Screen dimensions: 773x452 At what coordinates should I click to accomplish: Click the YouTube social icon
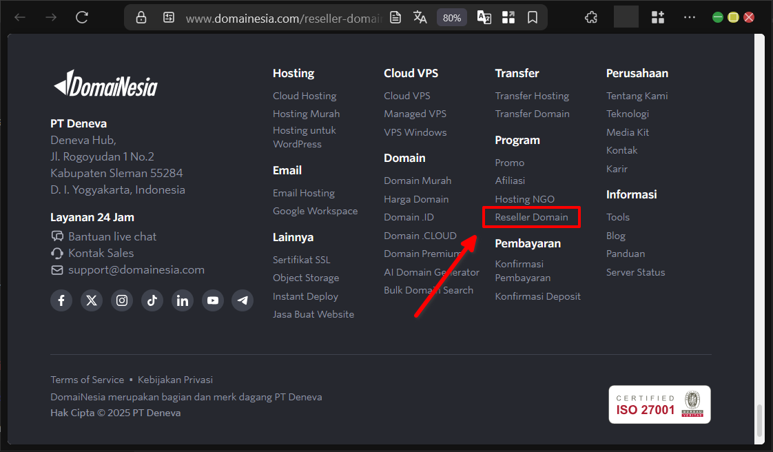click(213, 300)
